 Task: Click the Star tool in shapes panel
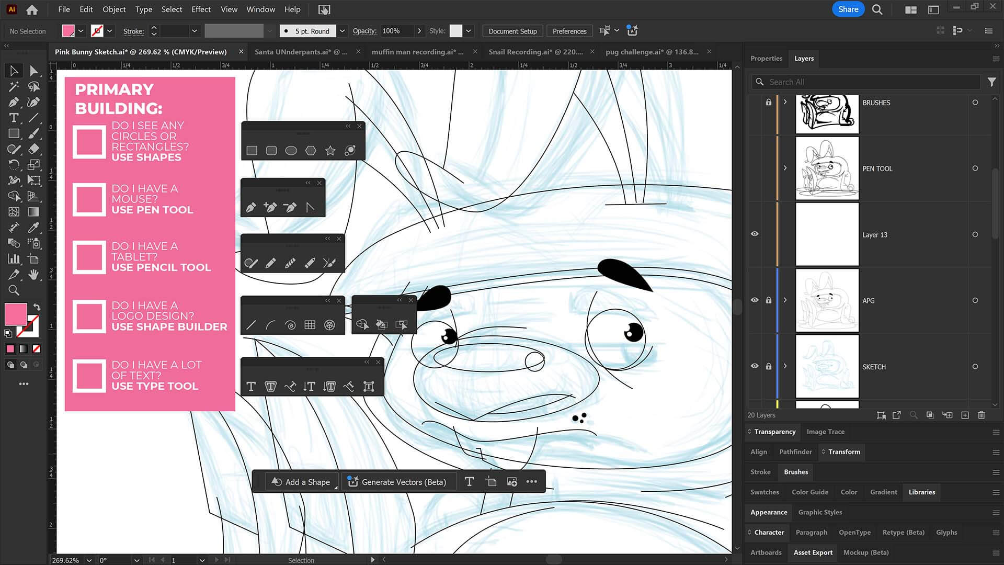pos(330,151)
